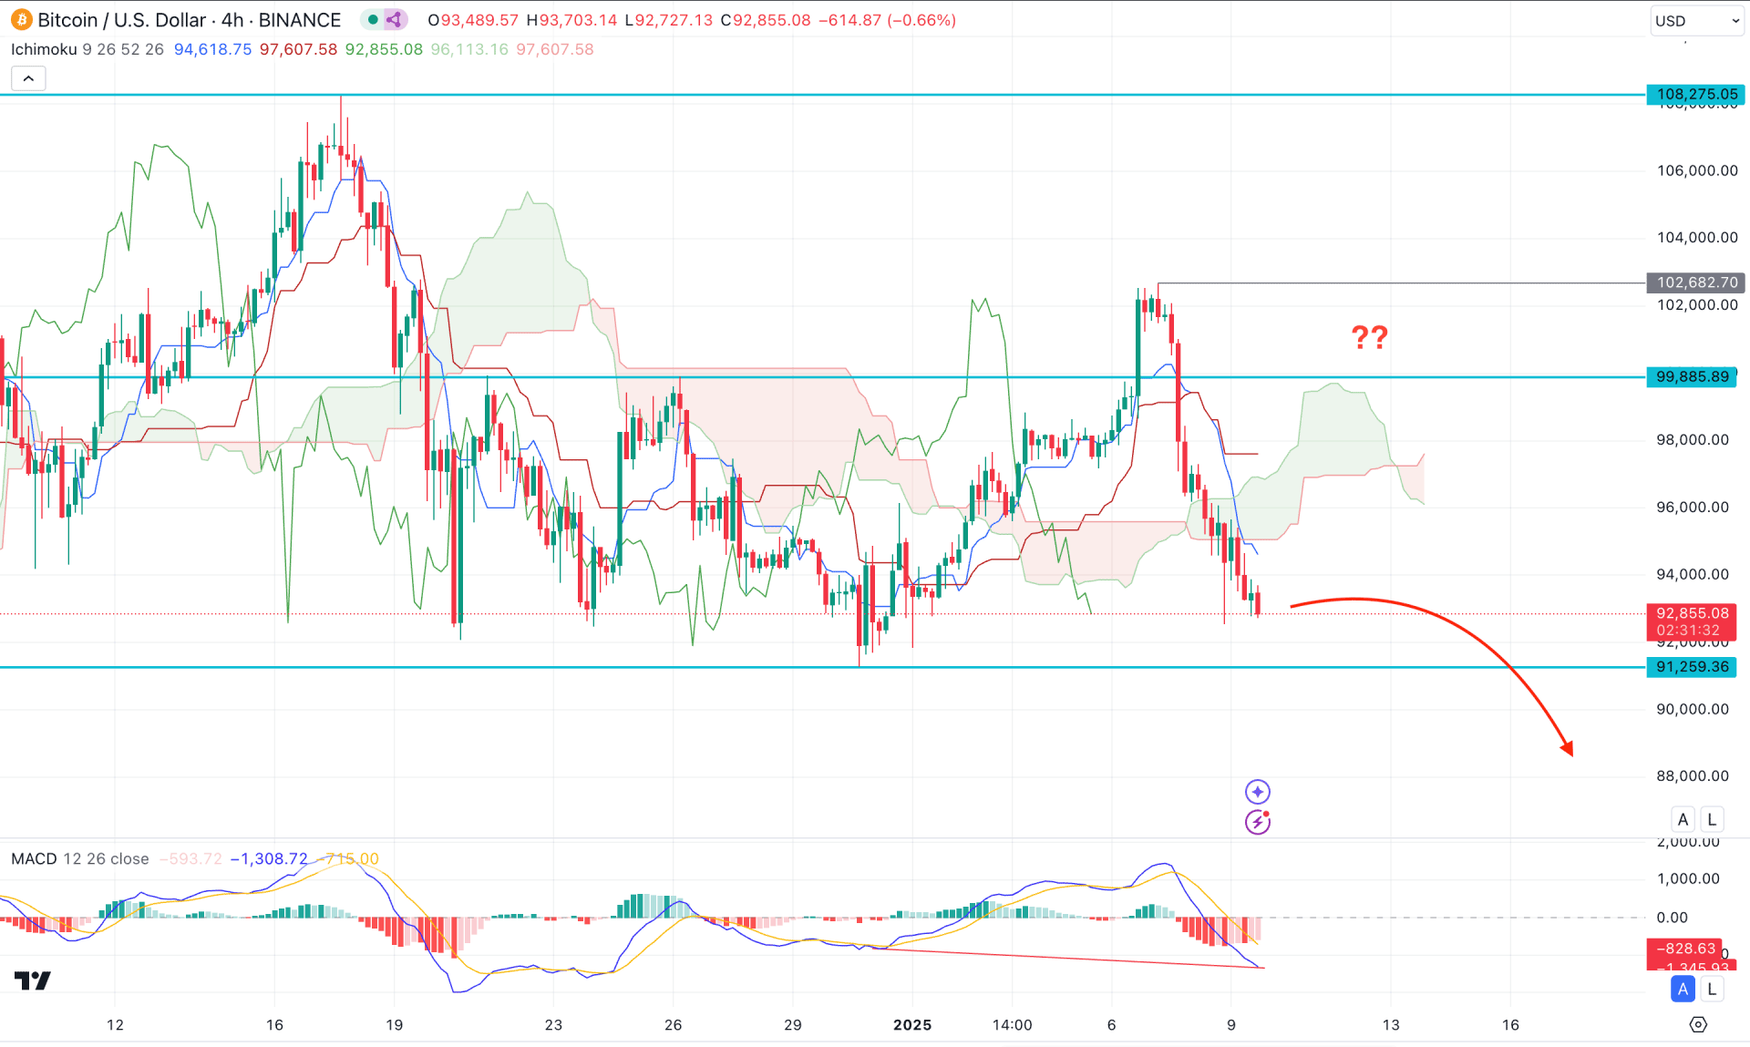1750x1047 pixels.
Task: Open the USD currency dropdown
Action: 1696,21
